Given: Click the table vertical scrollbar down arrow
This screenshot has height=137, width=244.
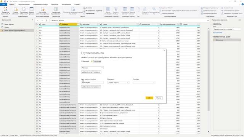Looking at the screenshot, I should [209, 131].
